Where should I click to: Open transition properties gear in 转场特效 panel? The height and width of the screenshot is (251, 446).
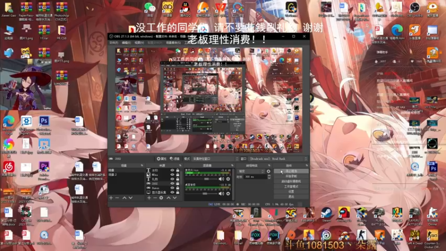pyautogui.click(x=268, y=171)
